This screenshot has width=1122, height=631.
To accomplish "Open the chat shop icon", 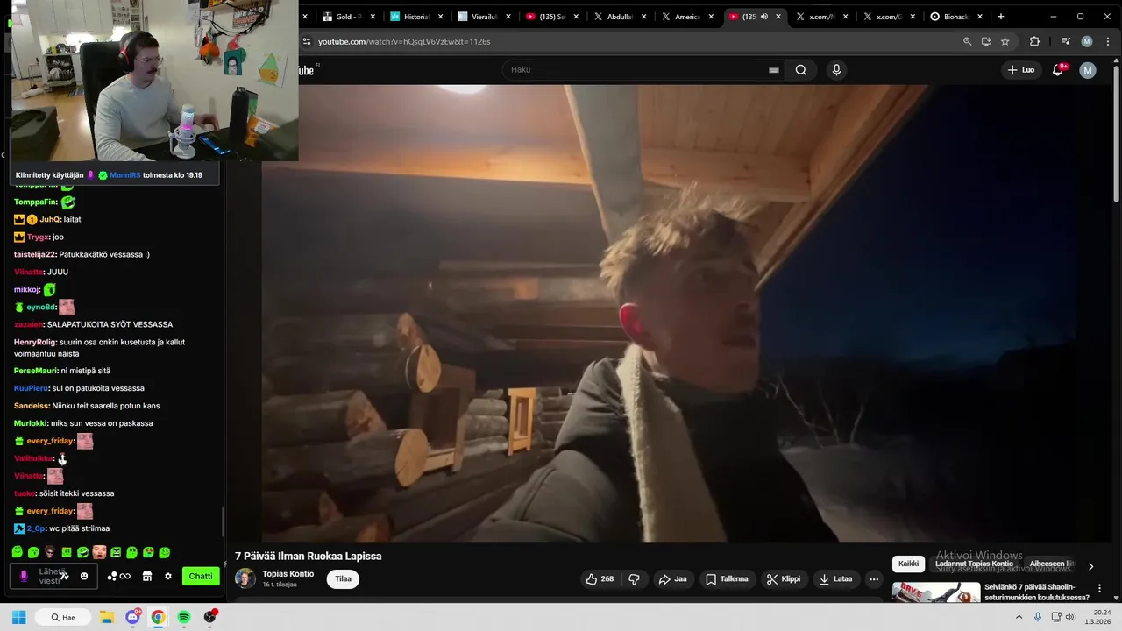I will (x=147, y=576).
